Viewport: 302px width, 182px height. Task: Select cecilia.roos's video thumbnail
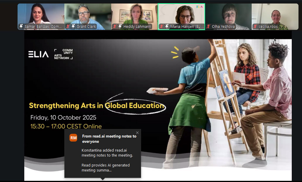click(x=275, y=15)
